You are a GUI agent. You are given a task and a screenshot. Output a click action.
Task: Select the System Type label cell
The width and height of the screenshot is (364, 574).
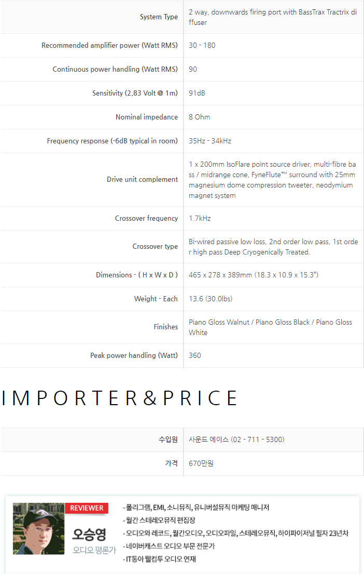159,17
